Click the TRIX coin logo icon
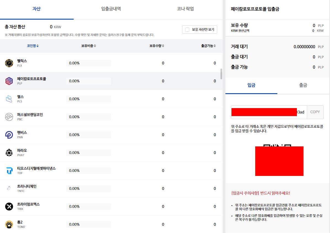This screenshot has height=233, width=330. pyautogui.click(x=9, y=207)
